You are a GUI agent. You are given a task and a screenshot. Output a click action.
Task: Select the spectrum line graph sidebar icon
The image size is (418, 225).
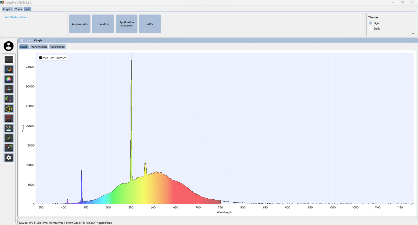tap(9, 60)
